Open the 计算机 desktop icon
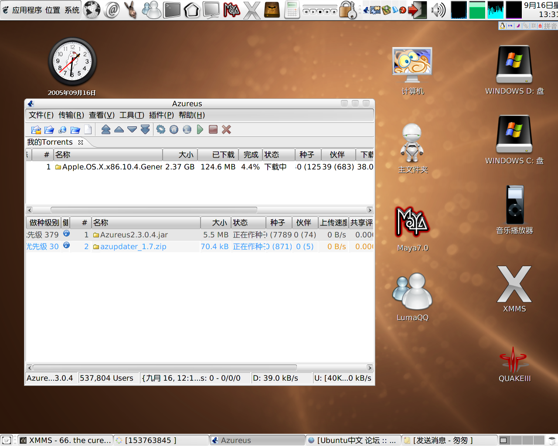 [412, 71]
